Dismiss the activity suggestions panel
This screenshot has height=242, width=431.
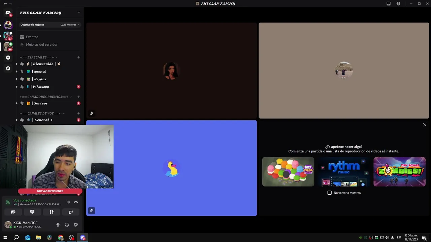point(425,125)
